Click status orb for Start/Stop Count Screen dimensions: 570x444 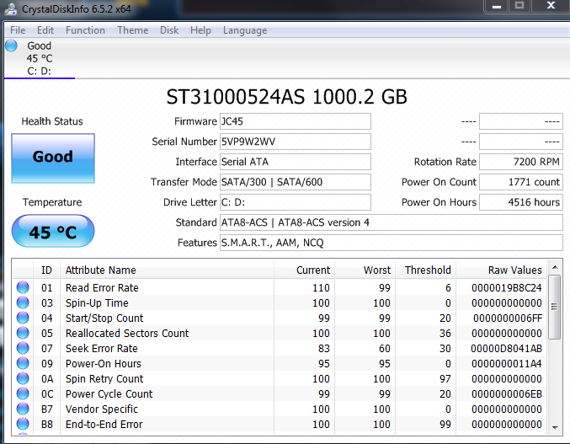point(23,318)
